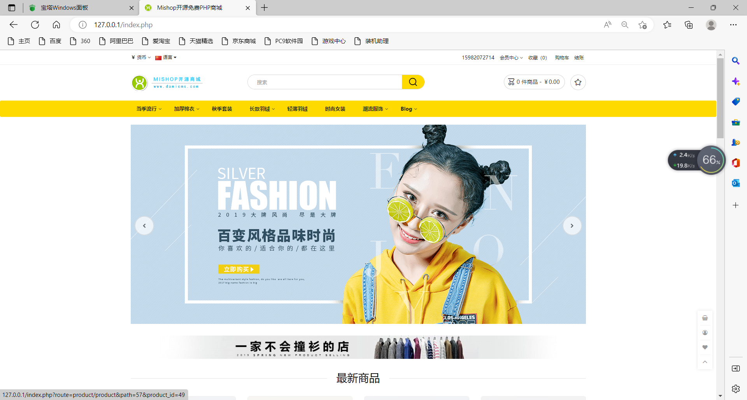Click the 66% circular progress indicator overlay

[x=711, y=160]
